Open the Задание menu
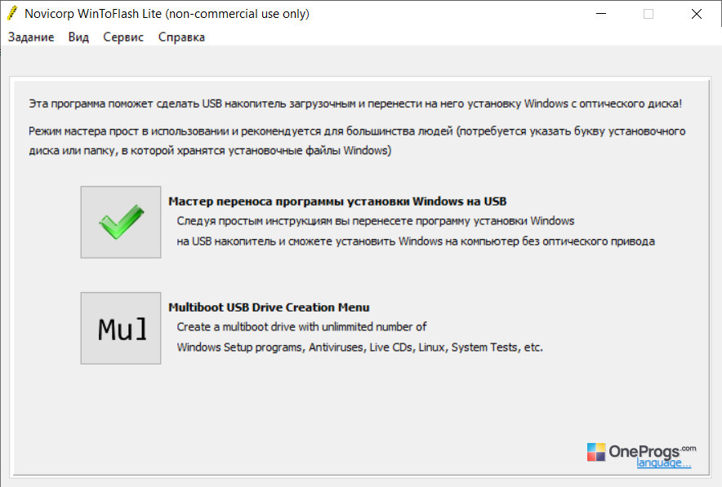This screenshot has width=722, height=487. click(x=31, y=38)
